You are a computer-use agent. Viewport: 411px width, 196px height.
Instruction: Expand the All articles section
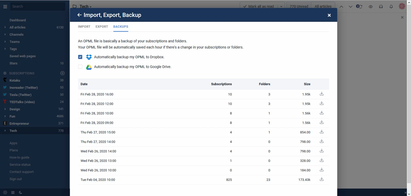pos(5,27)
